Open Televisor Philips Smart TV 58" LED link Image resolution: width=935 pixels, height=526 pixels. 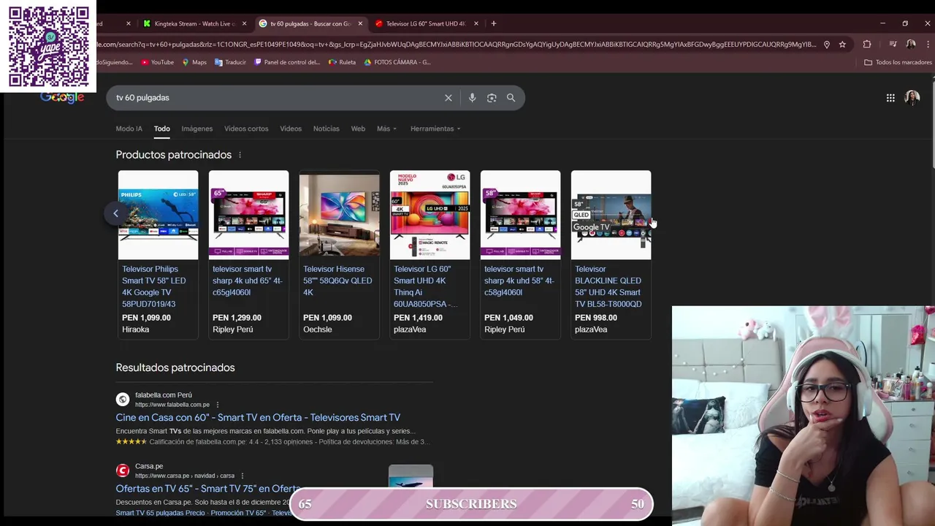[155, 286]
